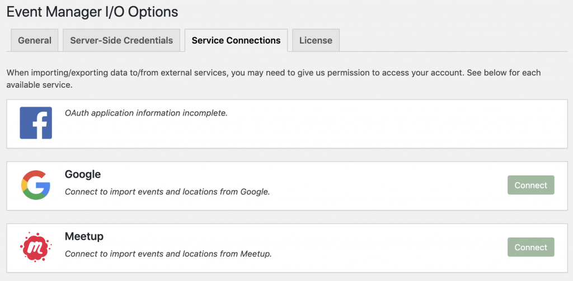
Task: Switch to Server-Side Credentials tab
Action: 121,40
